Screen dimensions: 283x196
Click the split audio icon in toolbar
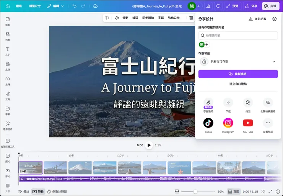point(107,18)
